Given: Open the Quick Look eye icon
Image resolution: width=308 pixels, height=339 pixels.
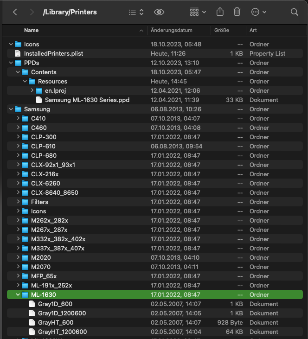Looking at the screenshot, I should tap(159, 12).
